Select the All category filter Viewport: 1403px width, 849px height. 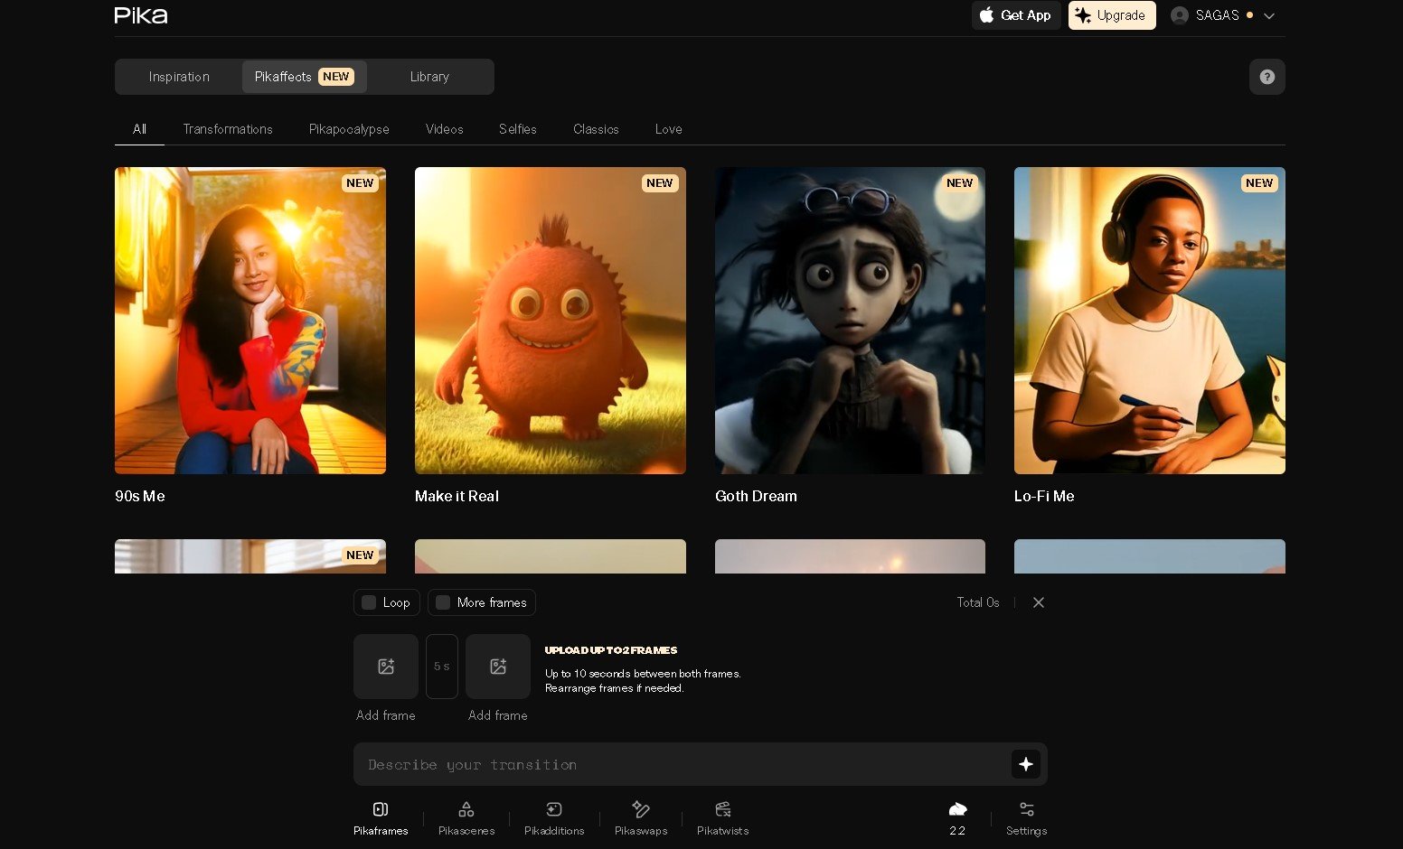139,129
